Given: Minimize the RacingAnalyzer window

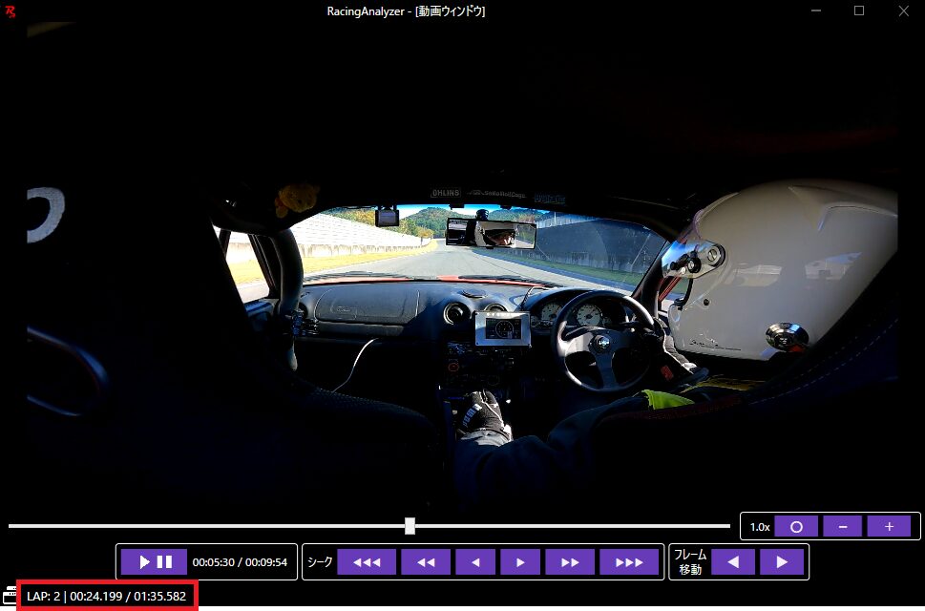Looking at the screenshot, I should [x=815, y=11].
